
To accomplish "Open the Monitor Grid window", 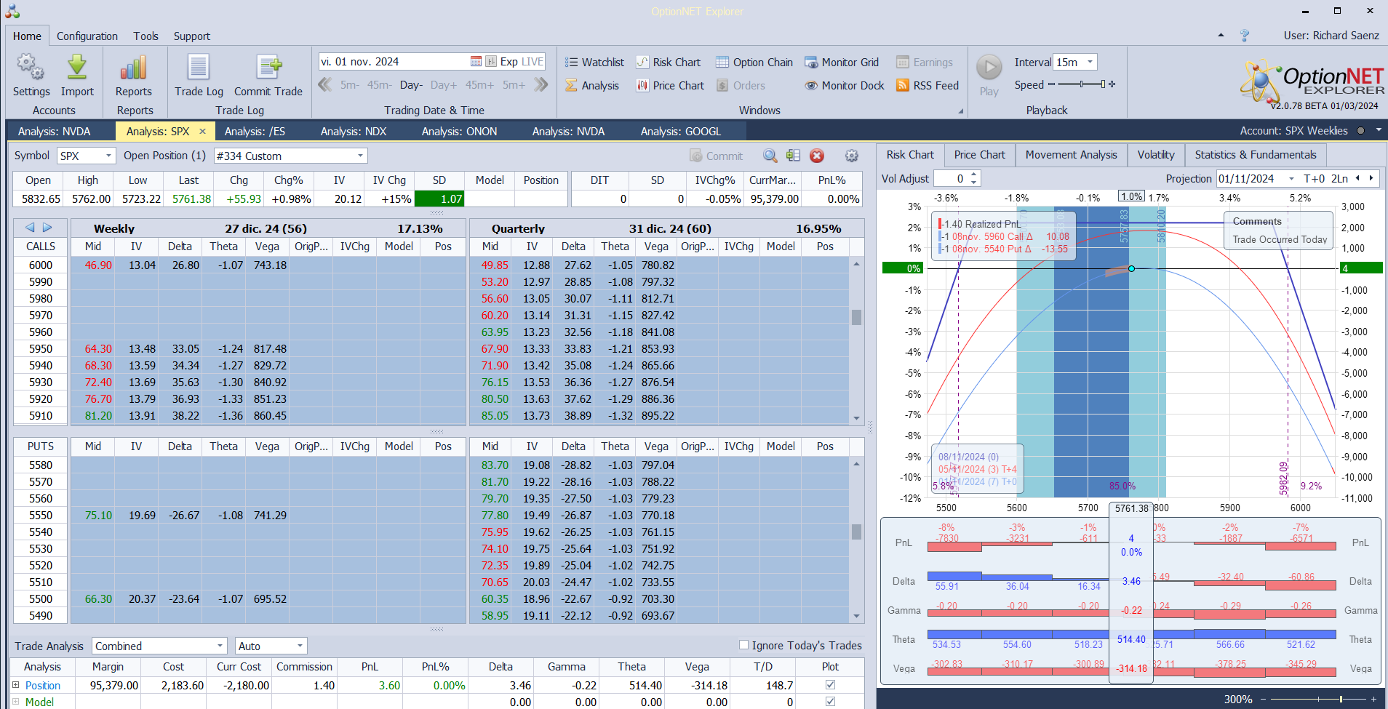I will 842,63.
